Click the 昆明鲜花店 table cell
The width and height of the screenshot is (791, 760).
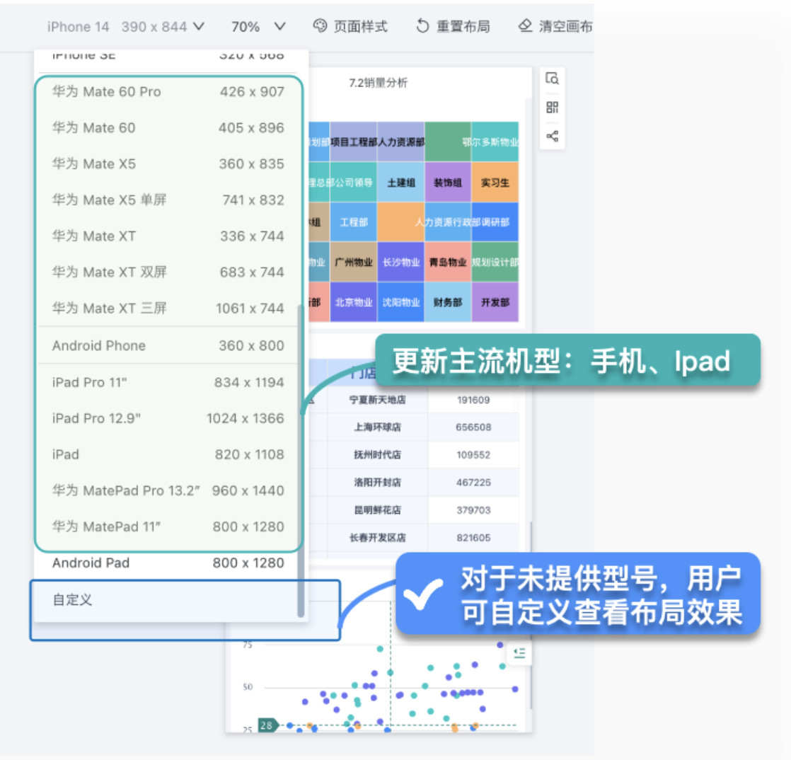click(377, 510)
